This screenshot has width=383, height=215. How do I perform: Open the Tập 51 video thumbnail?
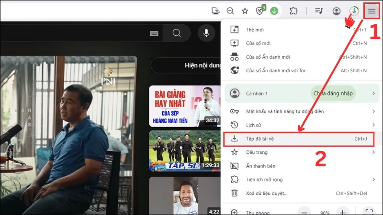(185, 151)
